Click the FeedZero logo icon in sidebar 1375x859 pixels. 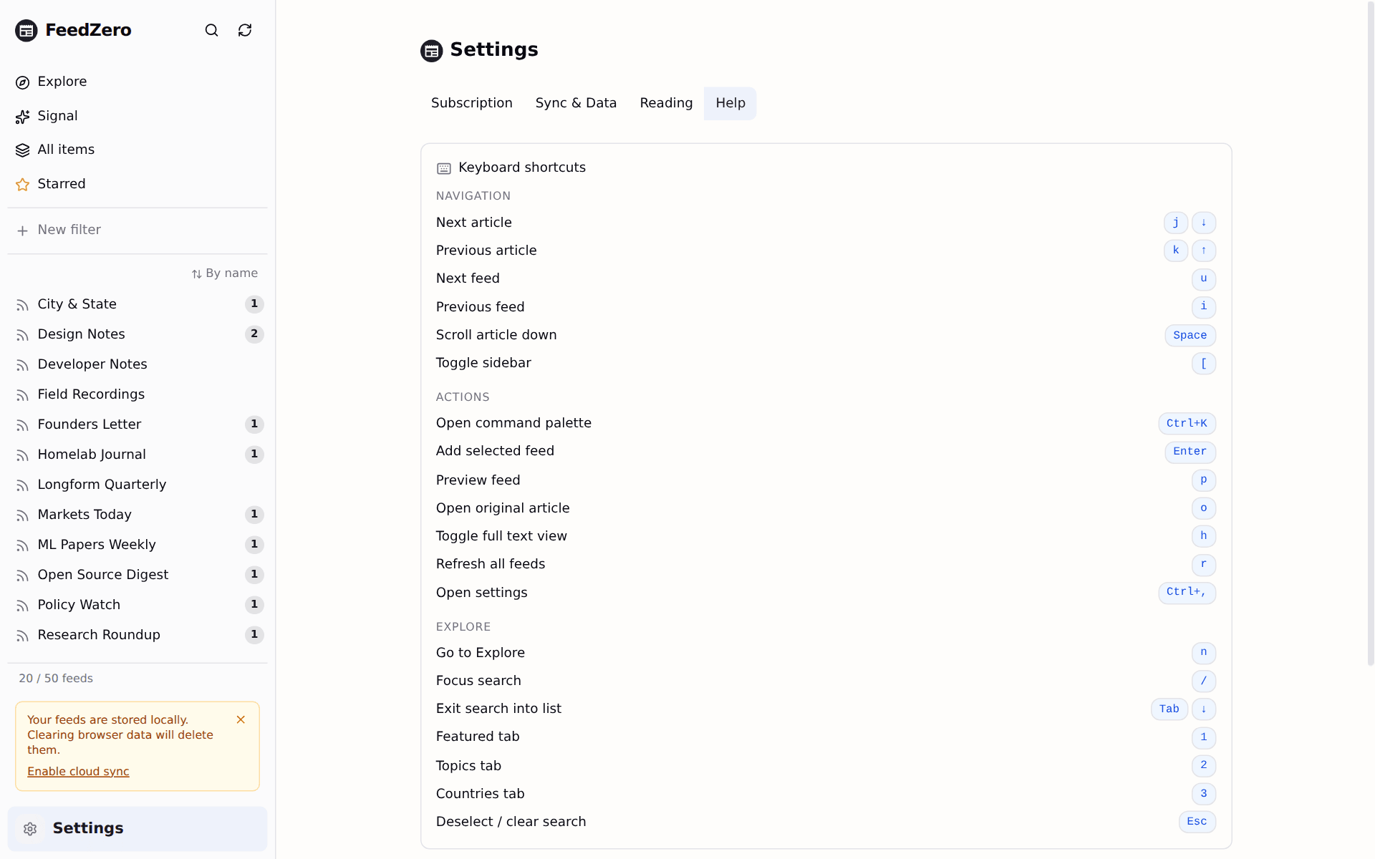26,30
